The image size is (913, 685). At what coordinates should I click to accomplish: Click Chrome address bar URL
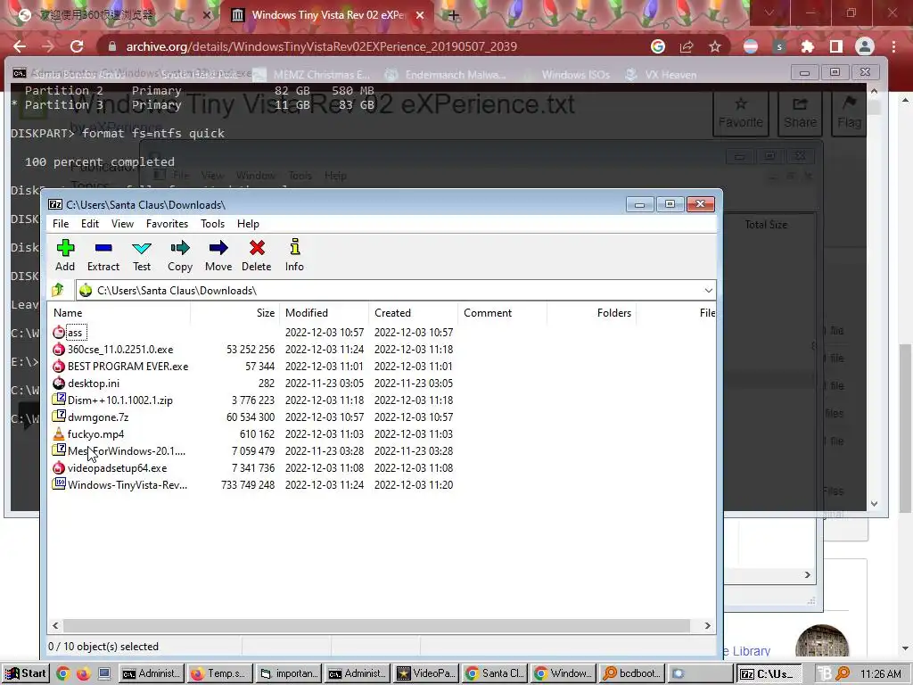[x=321, y=46]
